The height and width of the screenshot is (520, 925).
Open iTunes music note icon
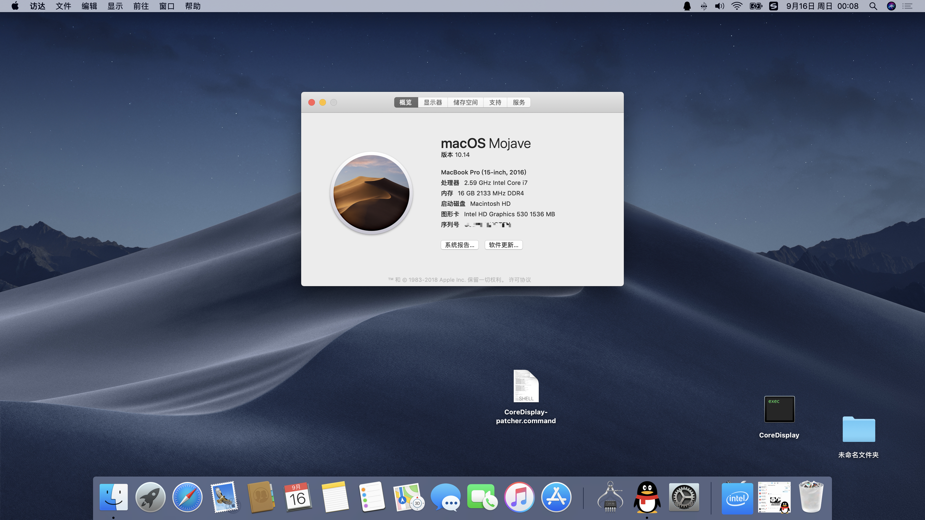click(x=519, y=497)
